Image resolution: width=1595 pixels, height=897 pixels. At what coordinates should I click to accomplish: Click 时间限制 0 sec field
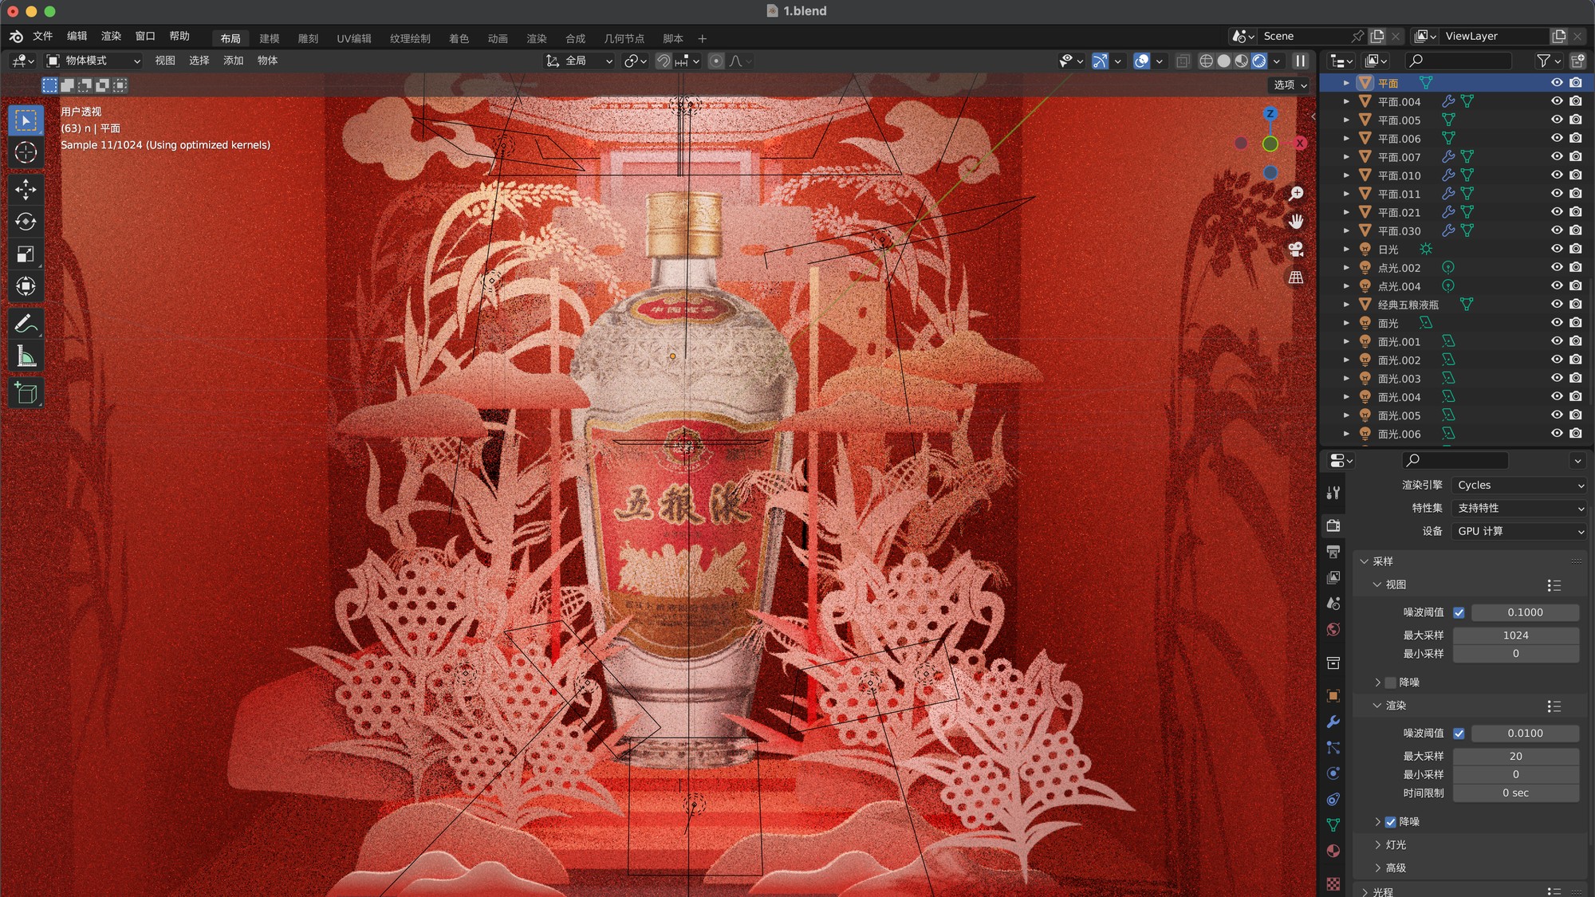click(x=1515, y=793)
